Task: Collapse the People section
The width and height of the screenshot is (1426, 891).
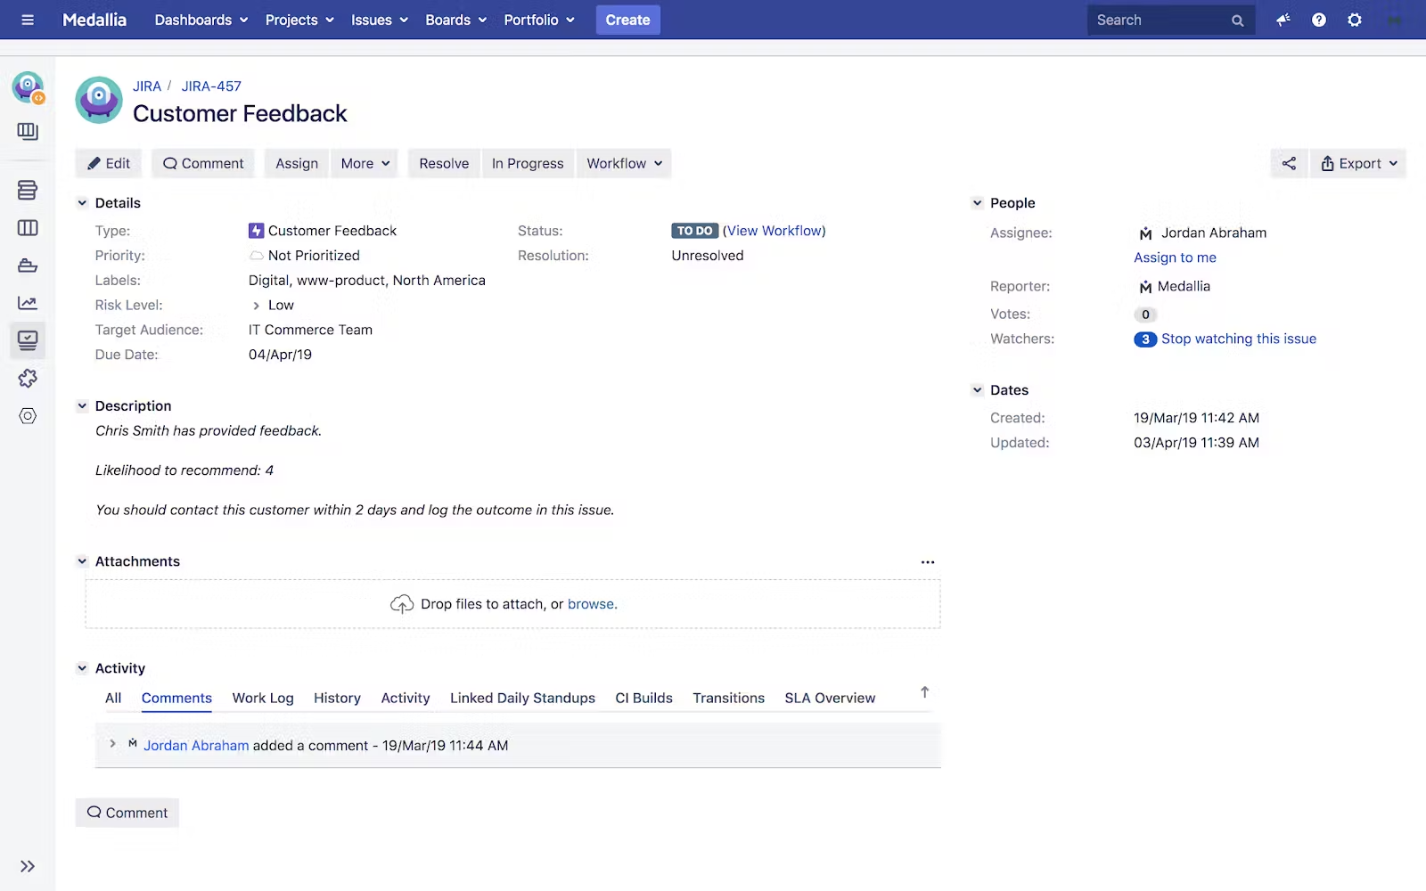Action: coord(977,203)
